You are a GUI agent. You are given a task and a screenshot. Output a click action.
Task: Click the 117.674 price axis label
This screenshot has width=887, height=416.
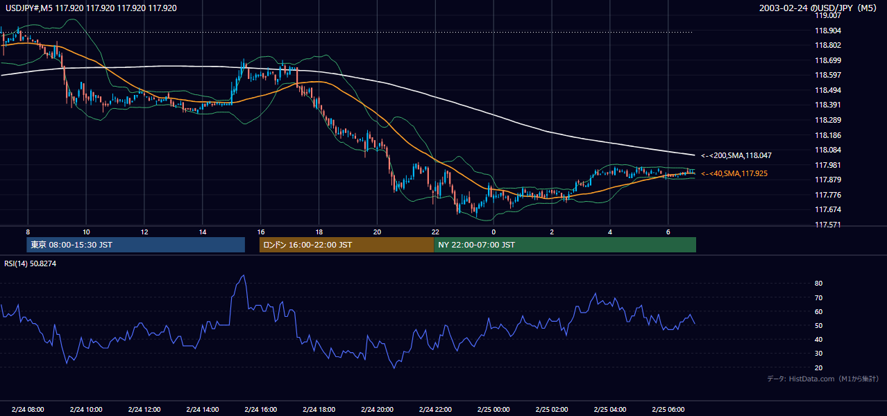[x=828, y=209]
